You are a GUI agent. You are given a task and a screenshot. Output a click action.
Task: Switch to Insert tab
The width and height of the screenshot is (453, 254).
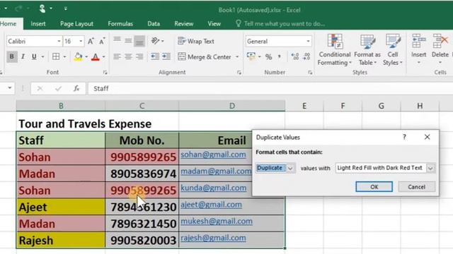(x=38, y=23)
